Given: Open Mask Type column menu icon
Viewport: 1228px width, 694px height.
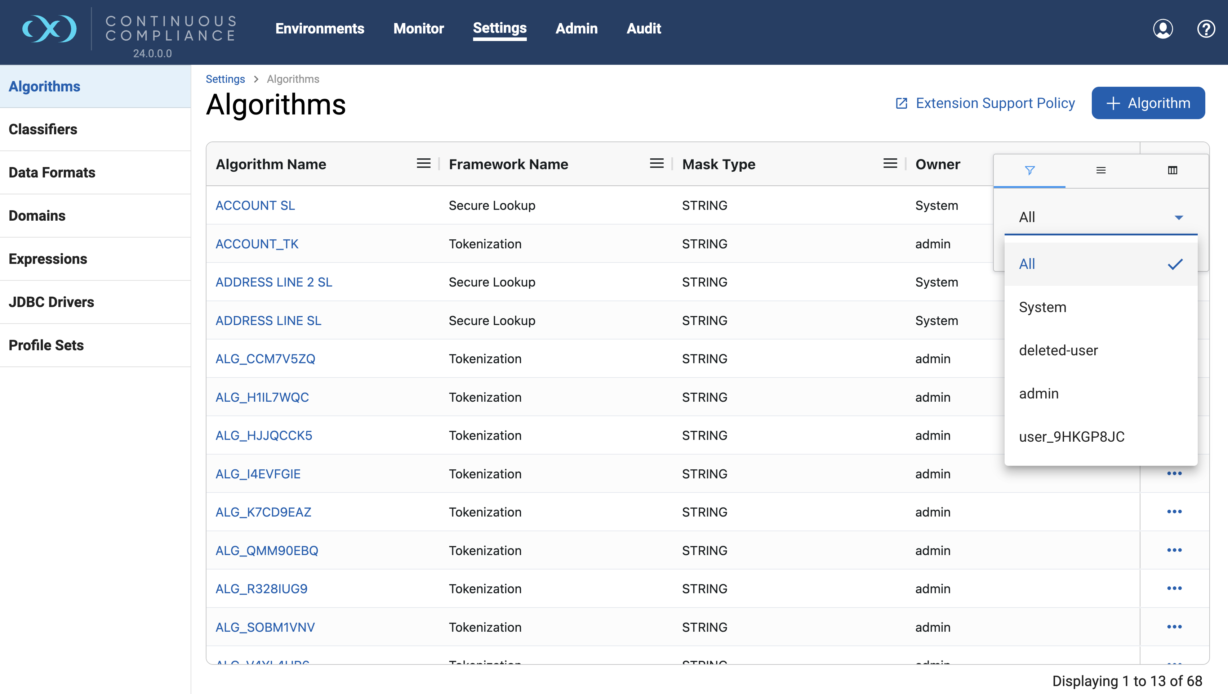Looking at the screenshot, I should pos(890,163).
